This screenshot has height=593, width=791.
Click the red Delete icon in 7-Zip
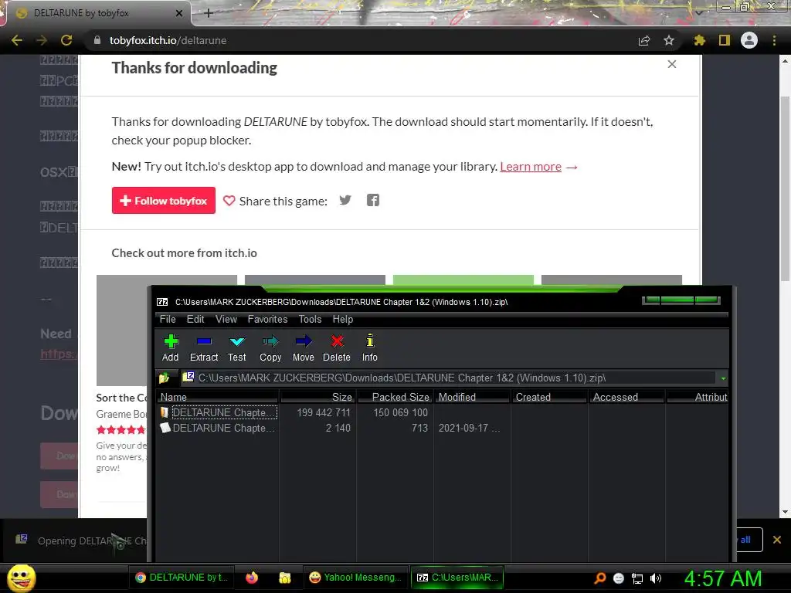[337, 347]
